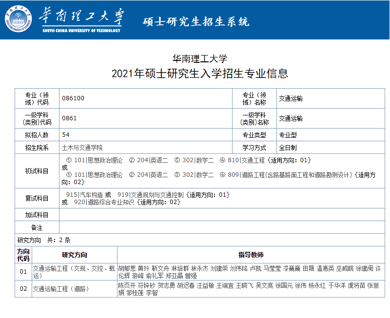
Task: Click the advisor list starting with 陈页开
Action: click(249, 289)
